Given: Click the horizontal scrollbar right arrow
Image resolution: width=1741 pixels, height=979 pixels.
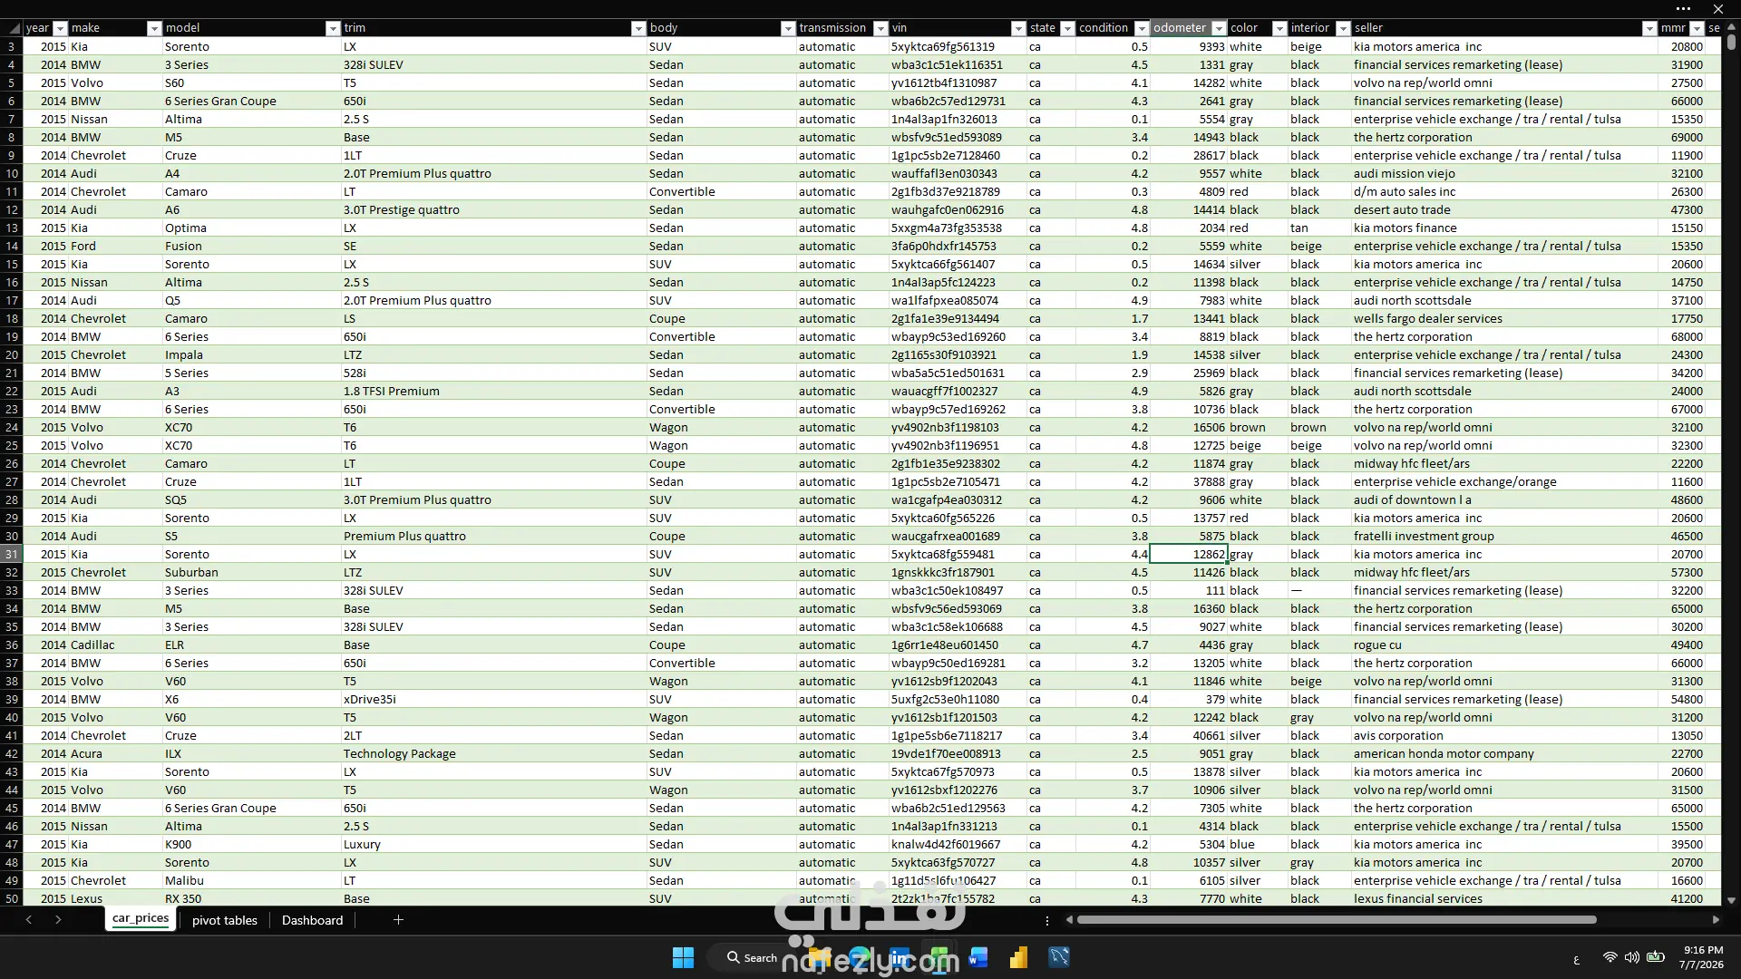Looking at the screenshot, I should [x=1716, y=920].
